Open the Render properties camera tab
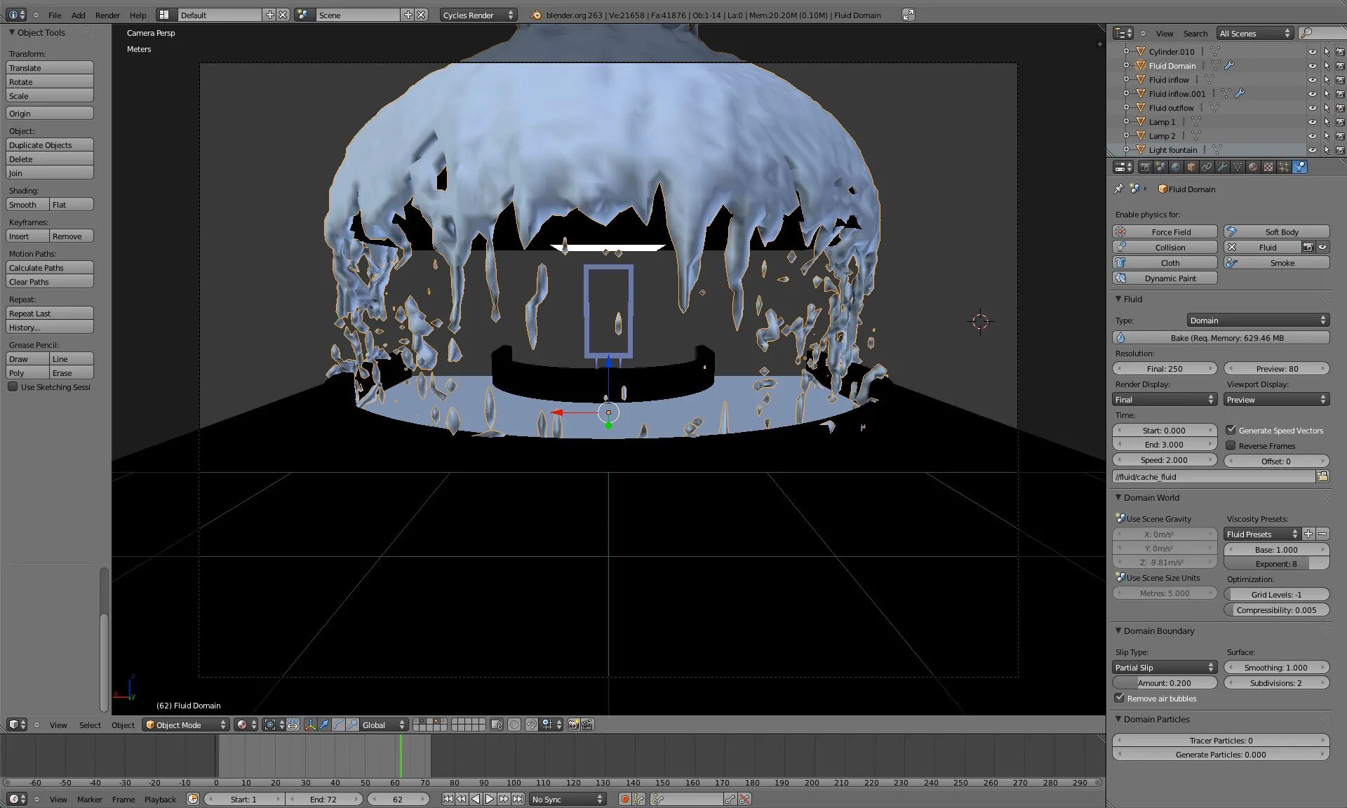This screenshot has height=808, width=1347. point(1145,167)
